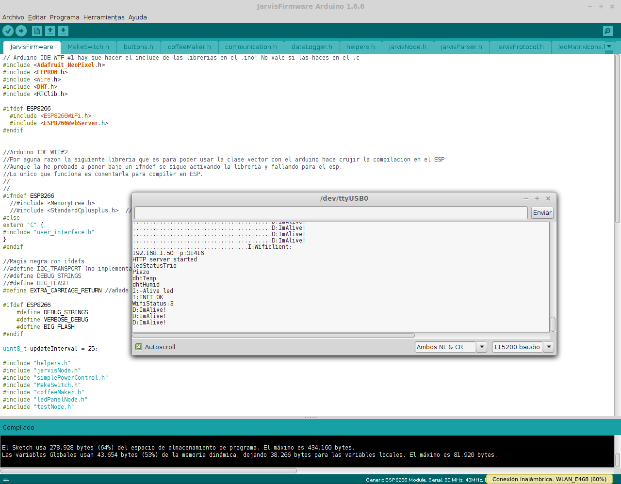Click the Adafruit_NeoPixel.h include line
The width and height of the screenshot is (621, 484).
click(x=54, y=65)
